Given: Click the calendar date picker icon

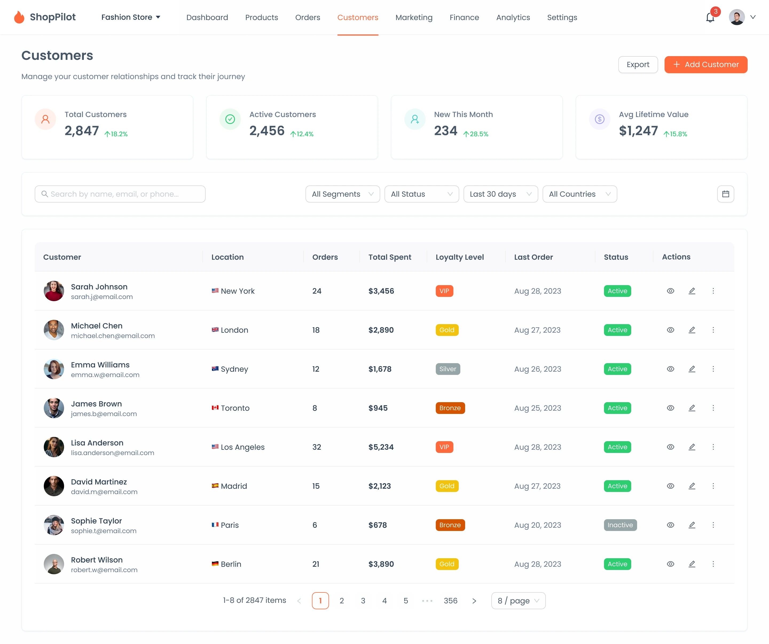Looking at the screenshot, I should [x=725, y=194].
